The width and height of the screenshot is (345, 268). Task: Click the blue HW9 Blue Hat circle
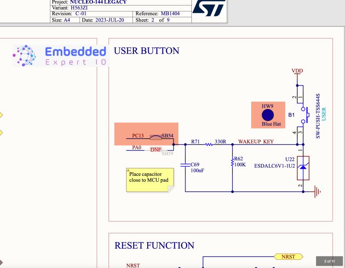(x=267, y=115)
